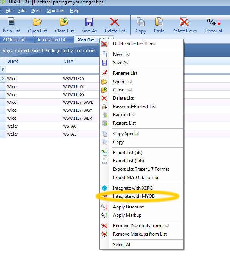Screen dimensions: 230x256
Task: Select the cell WSW116GY
Action: (81, 79)
